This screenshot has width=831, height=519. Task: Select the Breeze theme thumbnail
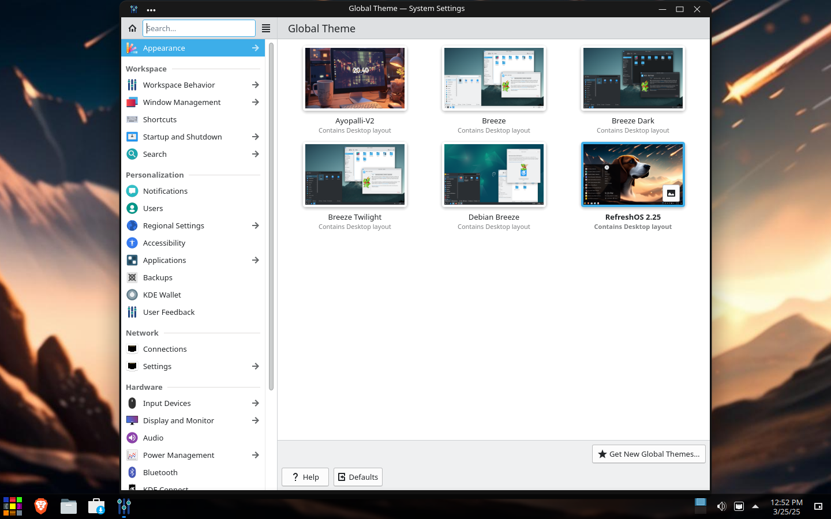click(494, 78)
